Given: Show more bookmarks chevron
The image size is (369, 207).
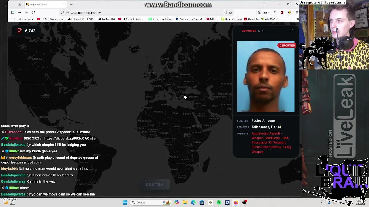Looking at the screenshot, I should tap(297, 19).
